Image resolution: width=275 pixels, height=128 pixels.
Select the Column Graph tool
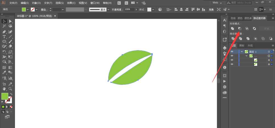[x=10, y=78]
